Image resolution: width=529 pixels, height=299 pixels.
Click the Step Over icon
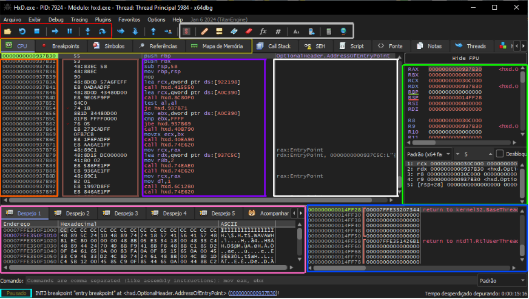(103, 31)
